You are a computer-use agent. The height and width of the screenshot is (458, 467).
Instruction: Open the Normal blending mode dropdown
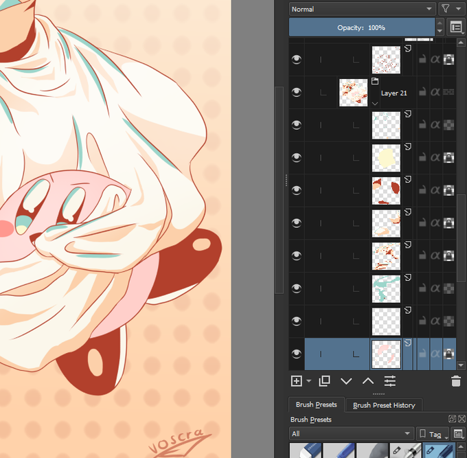click(362, 9)
